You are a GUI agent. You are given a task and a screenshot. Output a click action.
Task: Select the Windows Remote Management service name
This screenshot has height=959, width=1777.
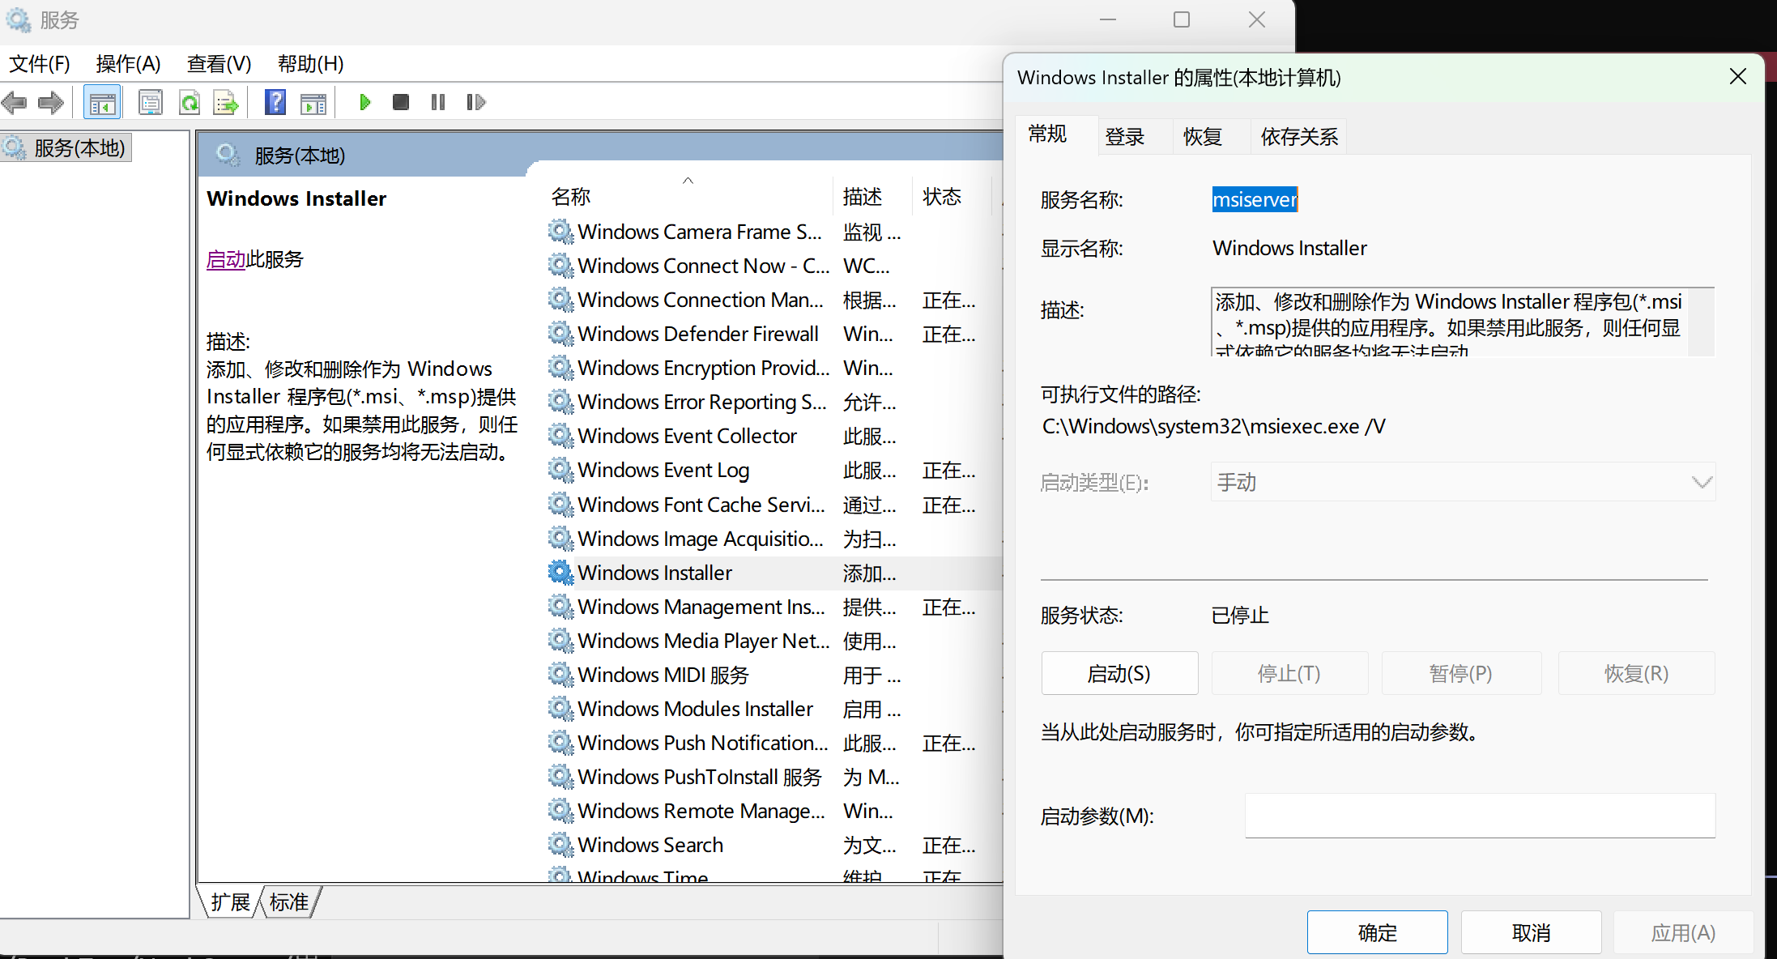pos(701,811)
